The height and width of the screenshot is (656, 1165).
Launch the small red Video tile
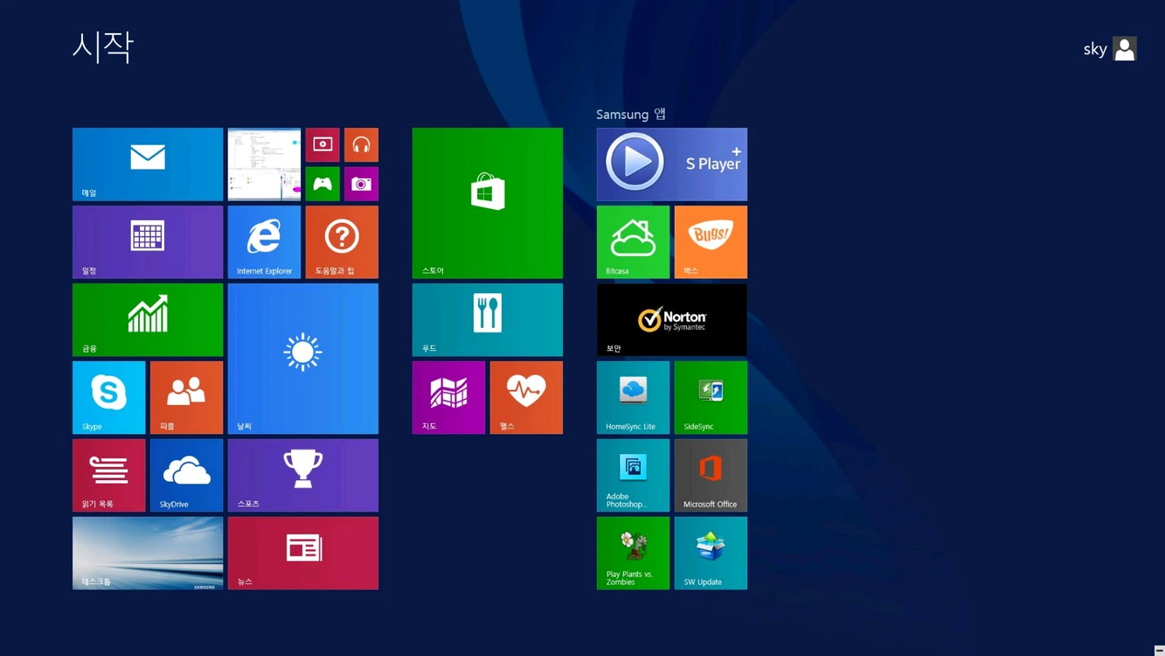click(322, 145)
